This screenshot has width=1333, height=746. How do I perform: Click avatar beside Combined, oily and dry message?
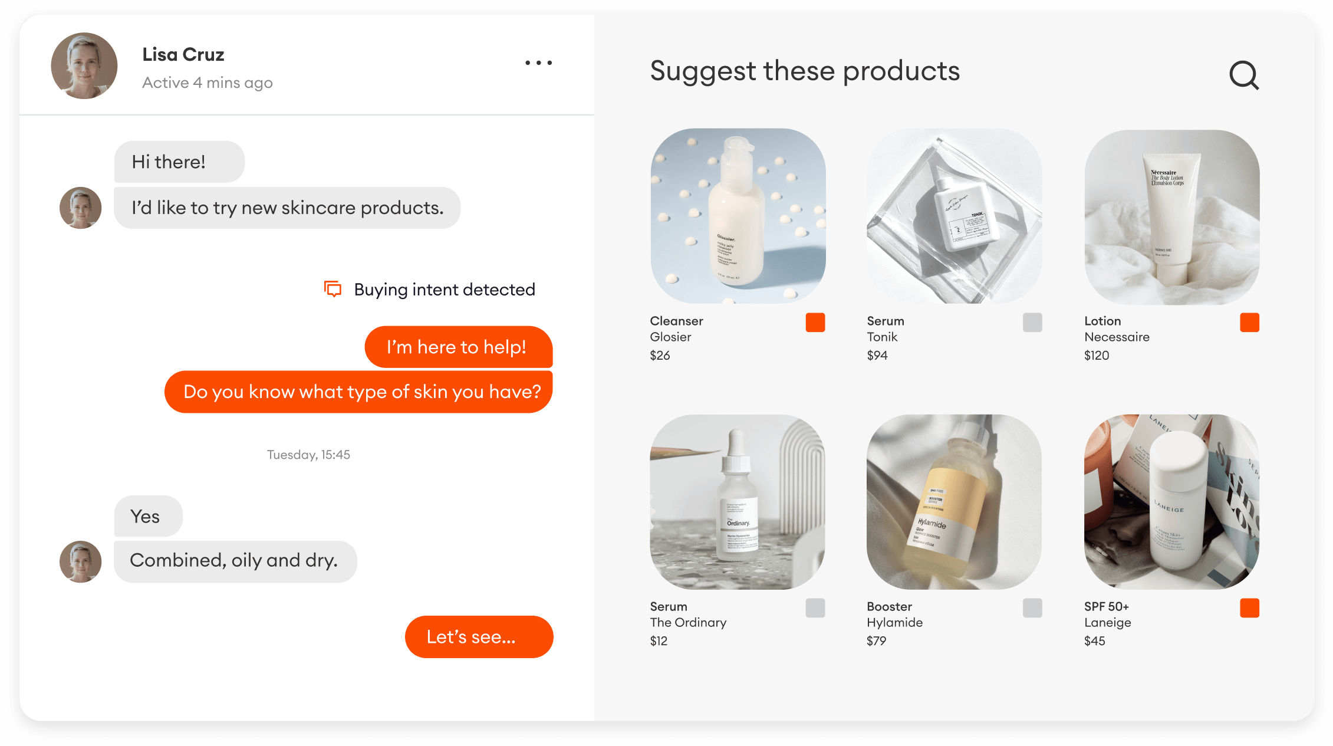pos(81,562)
